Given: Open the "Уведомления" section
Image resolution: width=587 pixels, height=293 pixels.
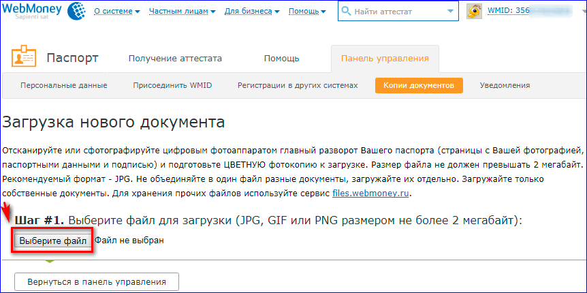Looking at the screenshot, I should pos(505,85).
